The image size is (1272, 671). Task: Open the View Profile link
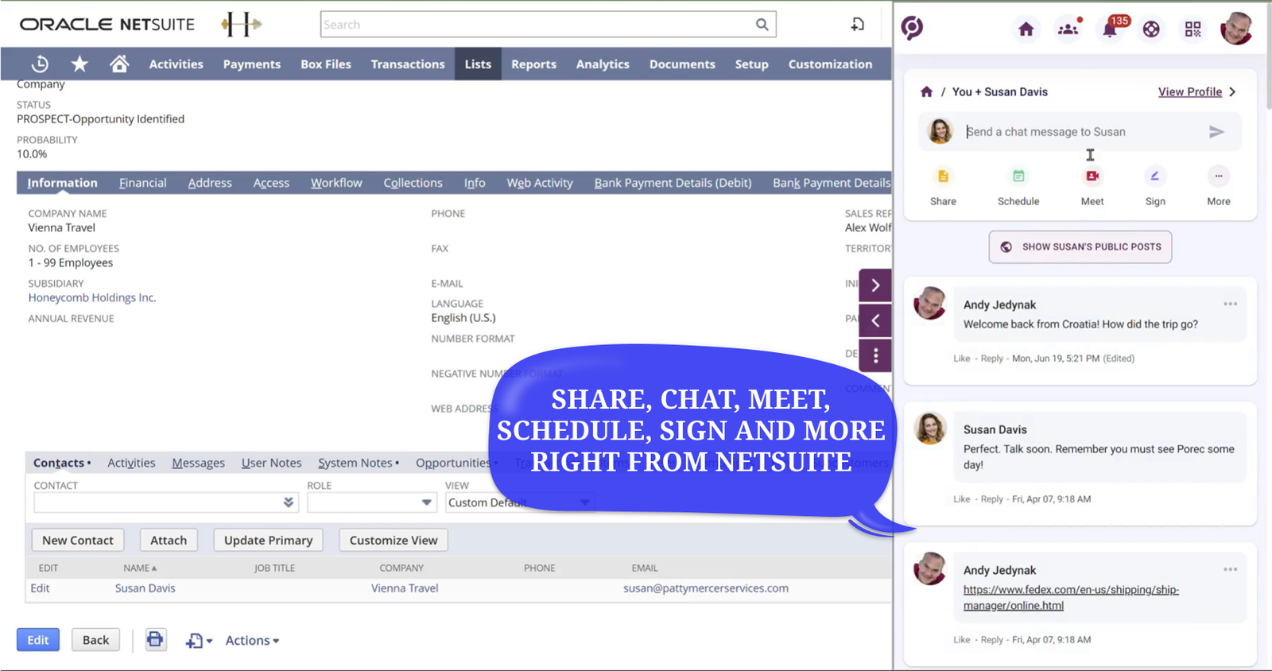(1189, 91)
